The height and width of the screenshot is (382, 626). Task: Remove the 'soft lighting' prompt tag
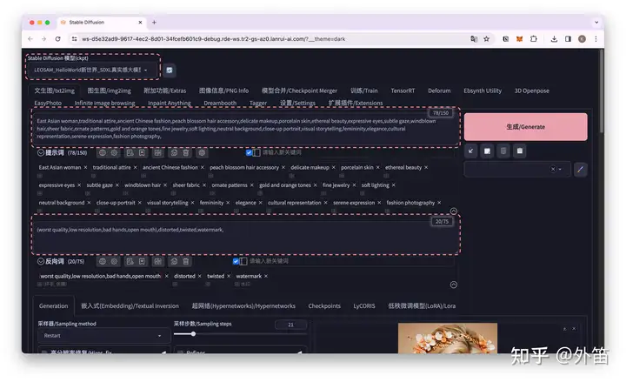tap(393, 185)
